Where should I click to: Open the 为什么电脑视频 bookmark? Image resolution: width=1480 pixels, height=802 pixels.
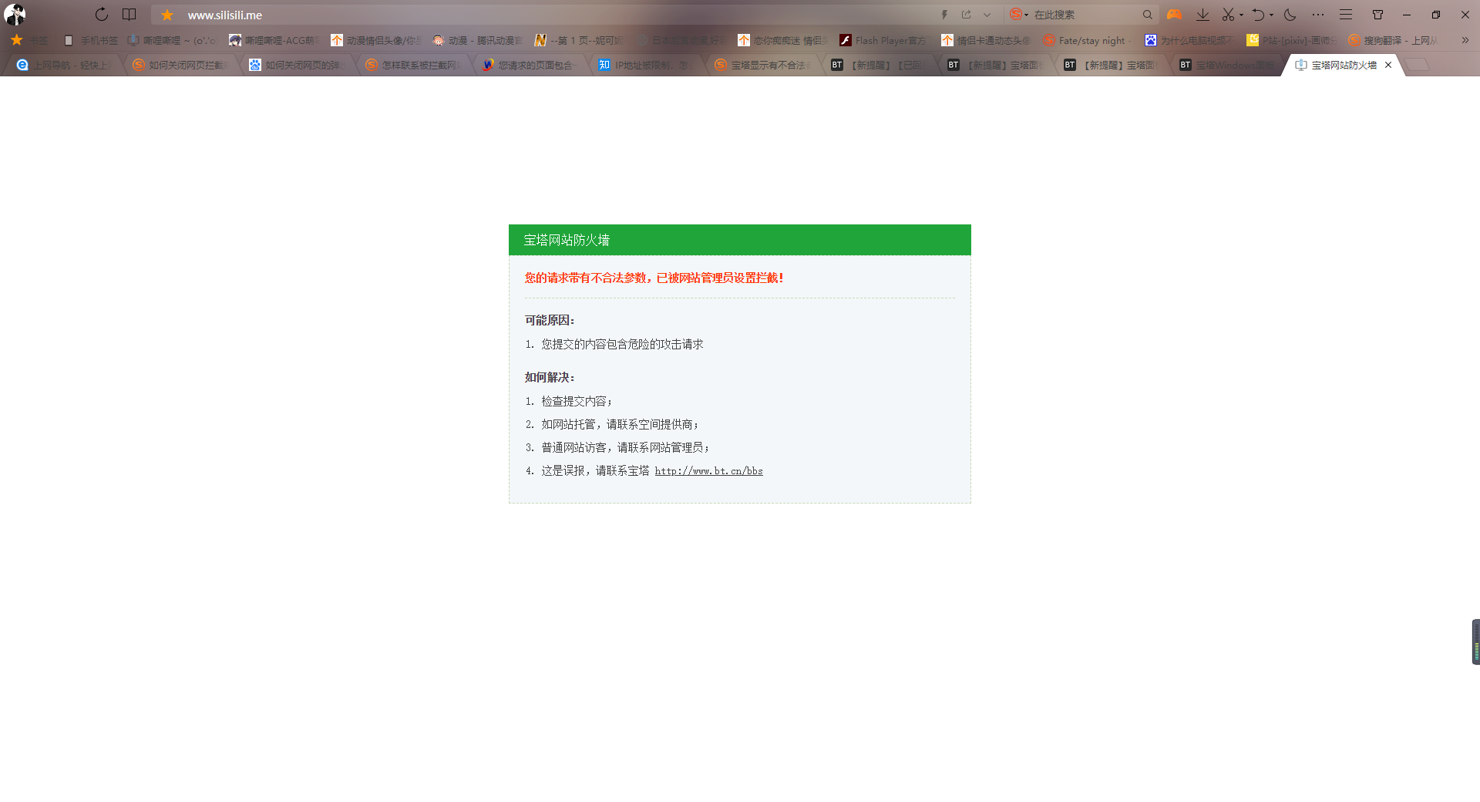click(1190, 40)
